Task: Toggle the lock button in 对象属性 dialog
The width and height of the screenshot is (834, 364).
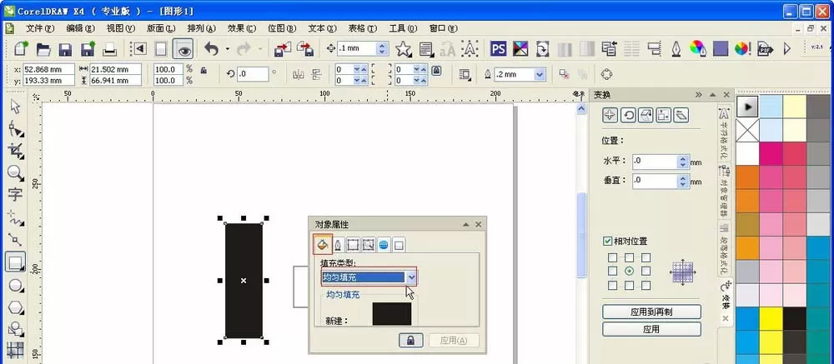Action: point(410,341)
